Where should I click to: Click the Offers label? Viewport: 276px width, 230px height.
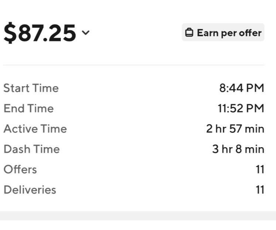pos(20,169)
